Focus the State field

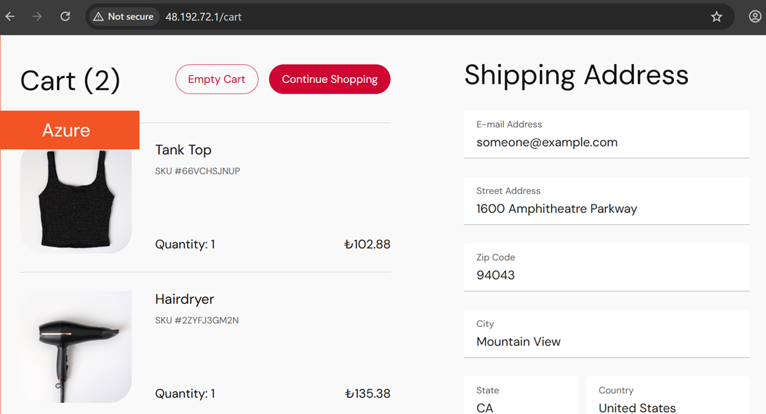(x=521, y=396)
